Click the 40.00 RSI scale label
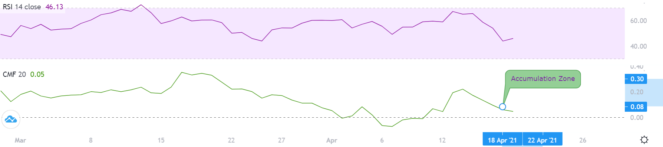The image size is (663, 147). (639, 46)
